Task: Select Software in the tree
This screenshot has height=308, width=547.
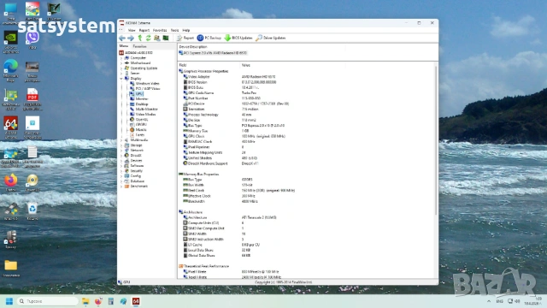Action: [134, 166]
